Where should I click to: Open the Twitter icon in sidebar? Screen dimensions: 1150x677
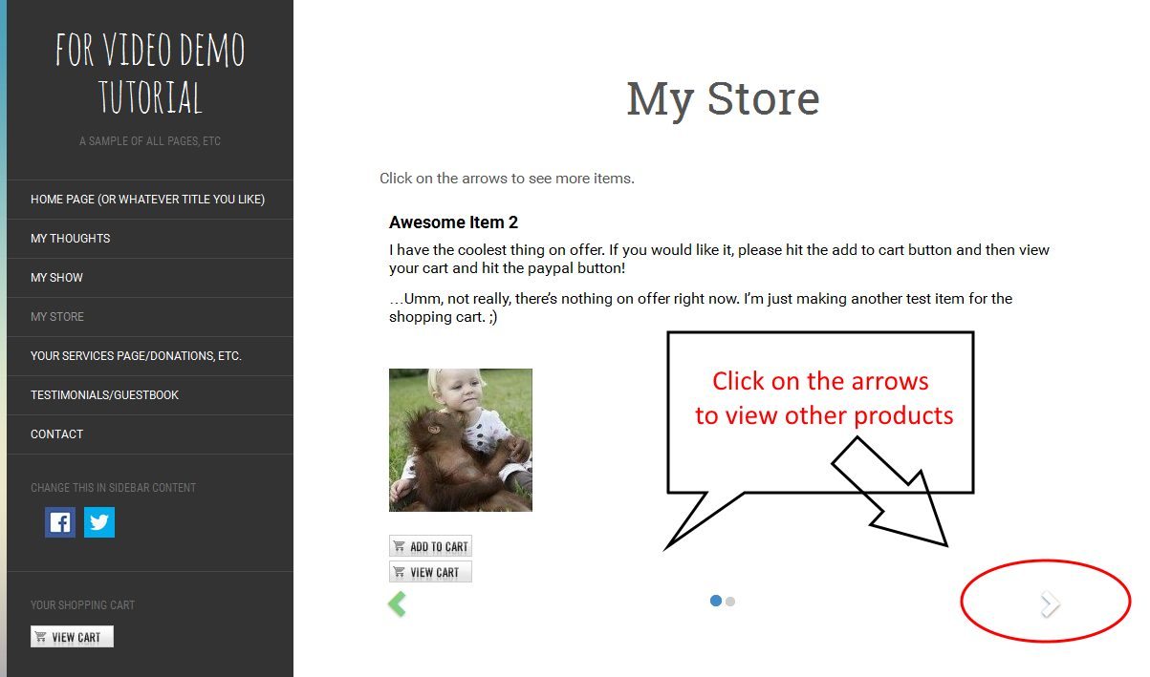pos(99,522)
